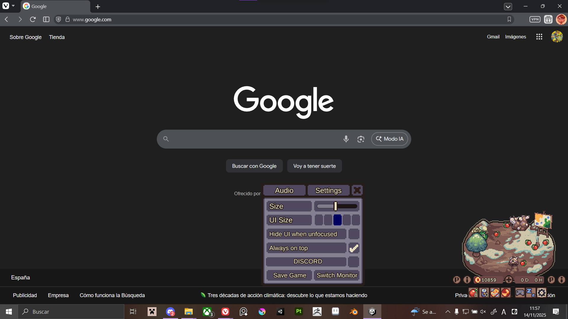Image resolution: width=568 pixels, height=319 pixels.
Task: Click the energy drink can icon
Action: 484,293
